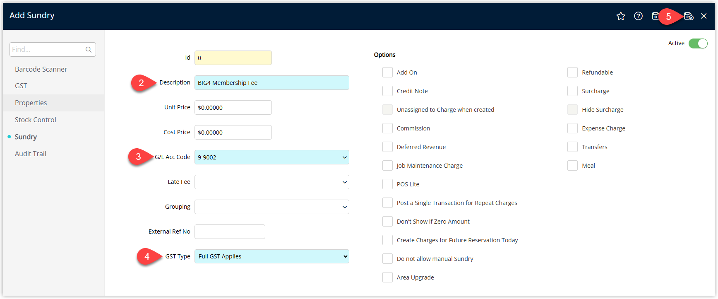Click the favorites star icon
This screenshot has height=299, width=718.
pos(621,16)
